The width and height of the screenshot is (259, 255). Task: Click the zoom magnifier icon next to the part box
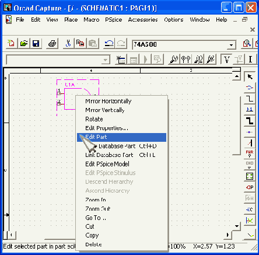coord(247,43)
